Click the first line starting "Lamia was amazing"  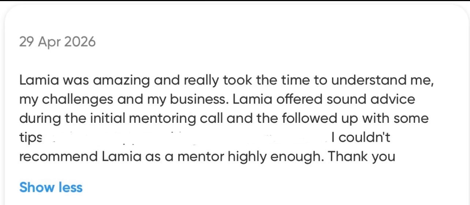pos(227,80)
